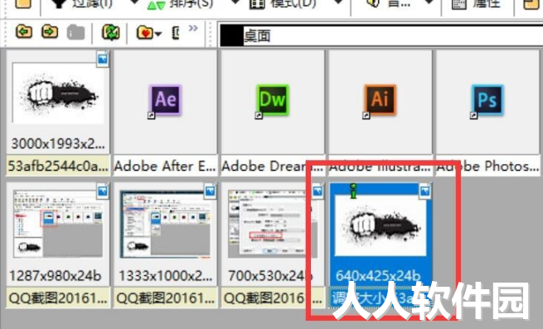Click the image badge on 1333x1000 thumbnail
Viewport: 543px width, 329px height.
[x=210, y=191]
